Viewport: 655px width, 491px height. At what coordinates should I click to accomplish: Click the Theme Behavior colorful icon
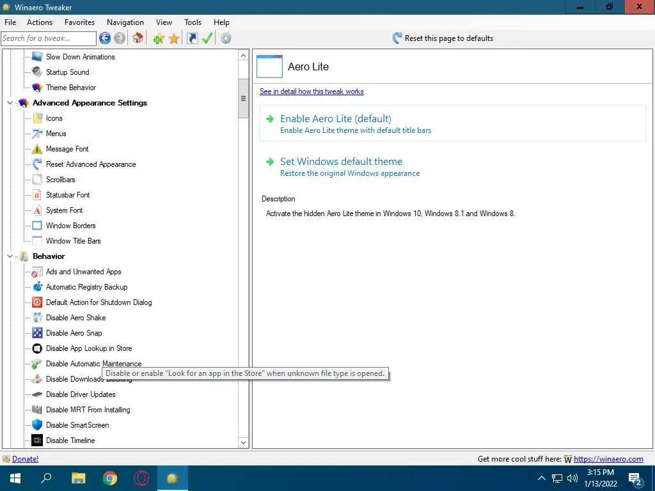point(37,87)
